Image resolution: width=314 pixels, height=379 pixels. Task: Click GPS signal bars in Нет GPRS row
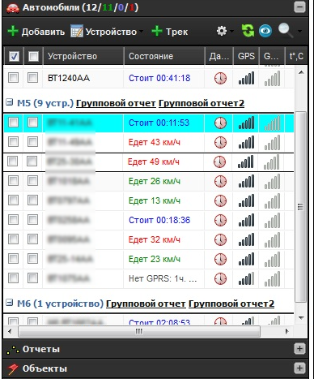pos(246,278)
